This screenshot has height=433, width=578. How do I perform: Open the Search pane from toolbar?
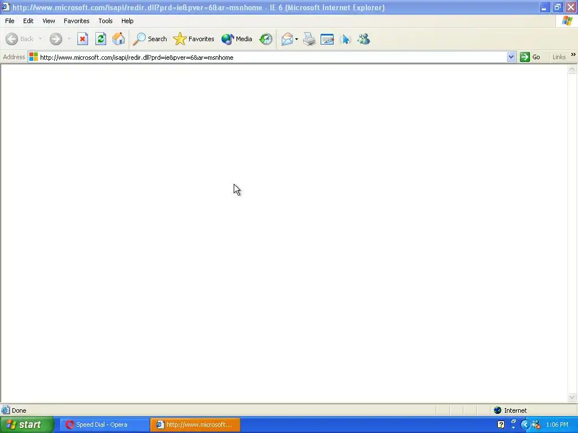click(150, 39)
